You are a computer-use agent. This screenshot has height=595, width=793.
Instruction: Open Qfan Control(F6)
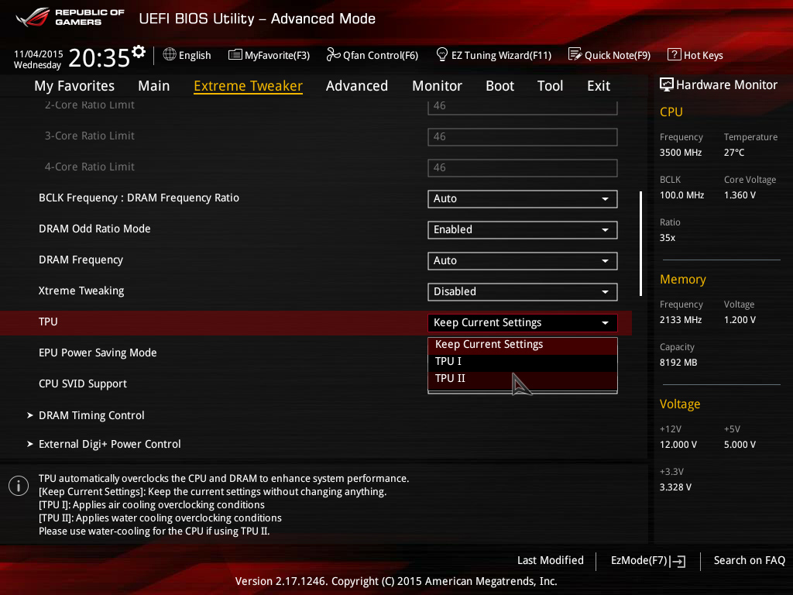pyautogui.click(x=372, y=55)
